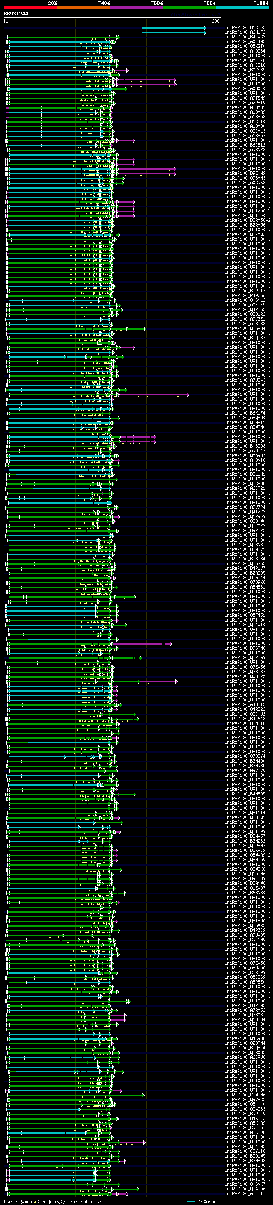Select hit label UniRef100_Q54F78
The width and height of the screenshot is (273, 1205).
click(x=244, y=60)
